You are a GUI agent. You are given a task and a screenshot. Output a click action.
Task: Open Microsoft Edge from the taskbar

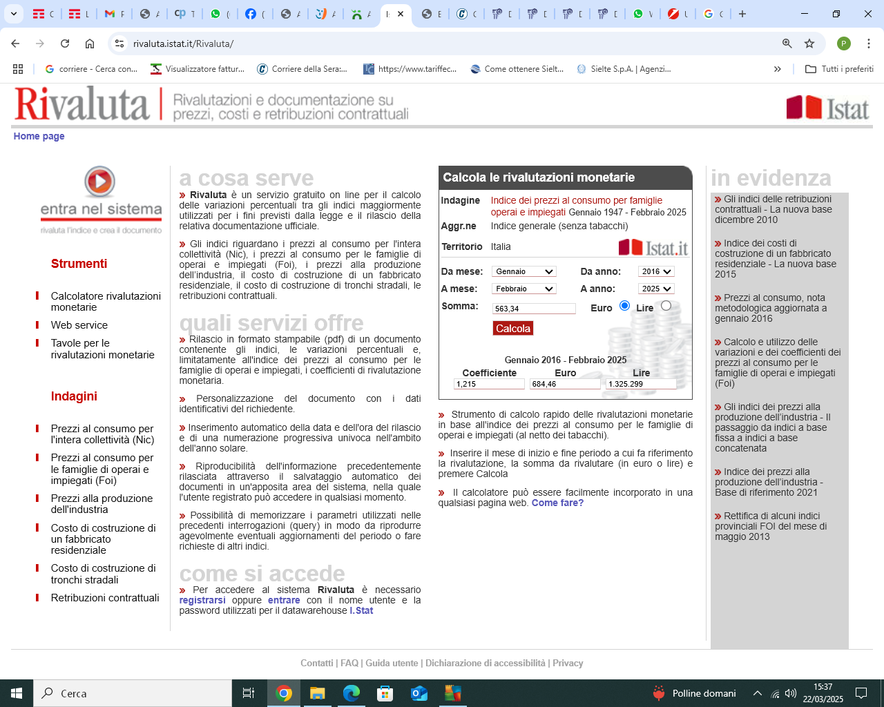352,693
